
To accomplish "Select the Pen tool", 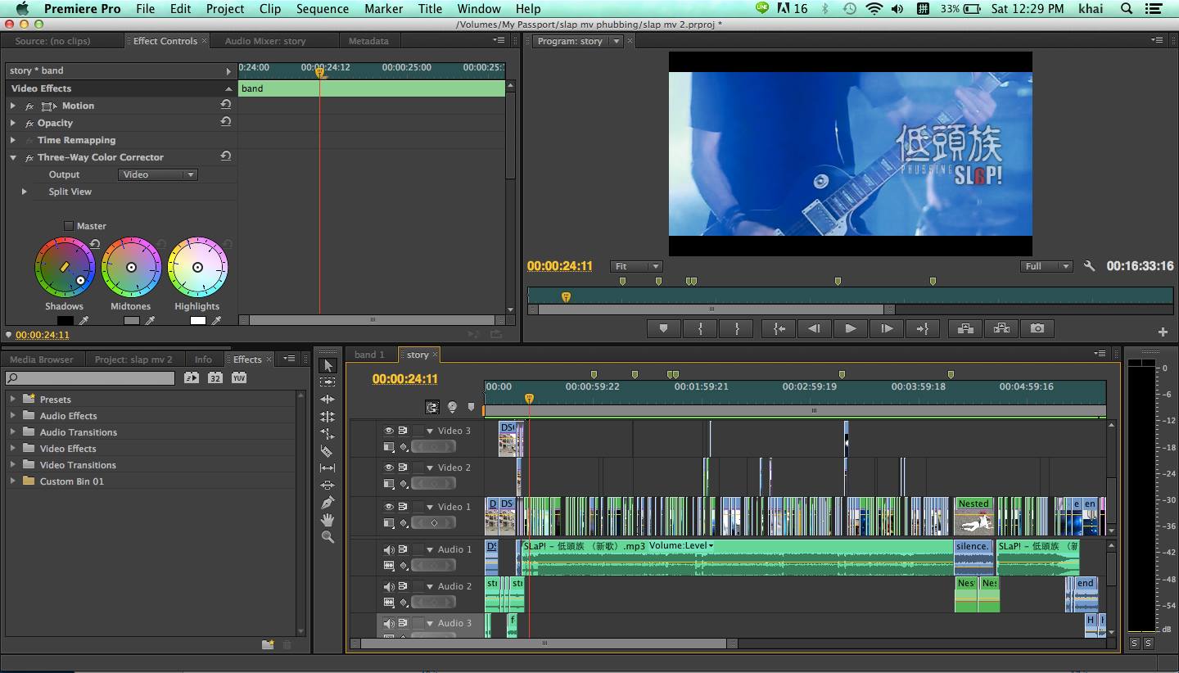I will 327,503.
